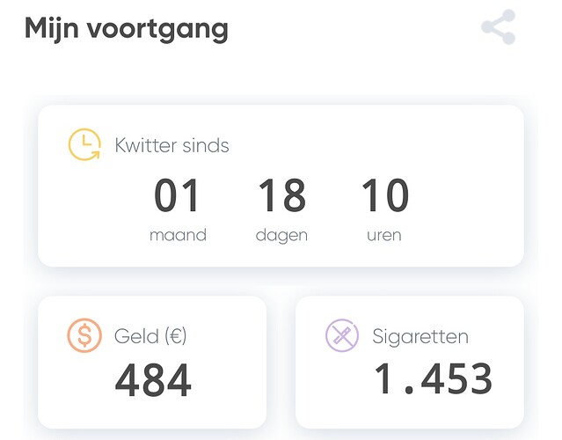Click the dagen text under 18

coord(281,236)
